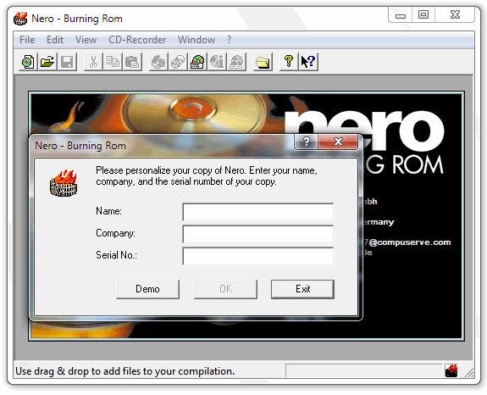Image resolution: width=487 pixels, height=395 pixels.
Task: Focus the Serial No. input field
Action: (258, 256)
